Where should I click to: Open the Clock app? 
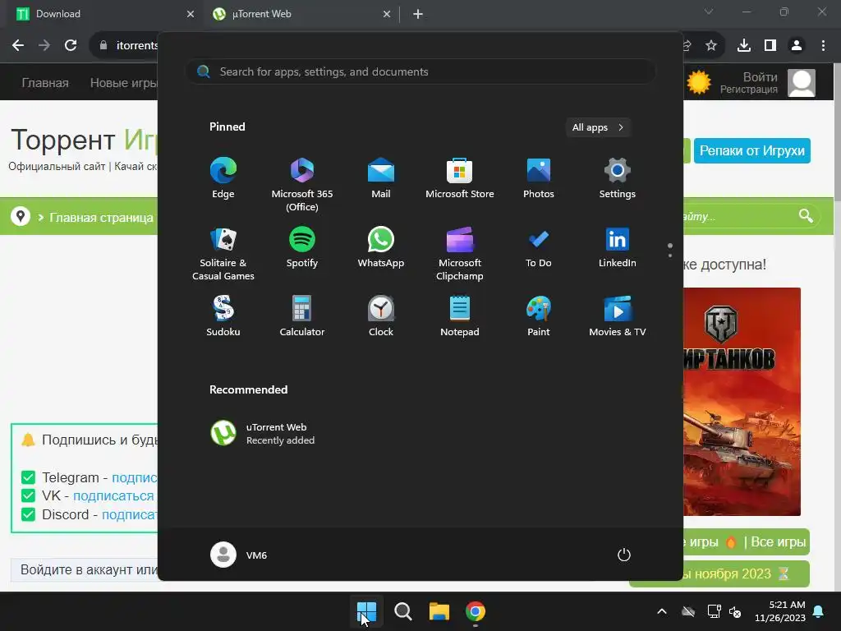point(381,316)
